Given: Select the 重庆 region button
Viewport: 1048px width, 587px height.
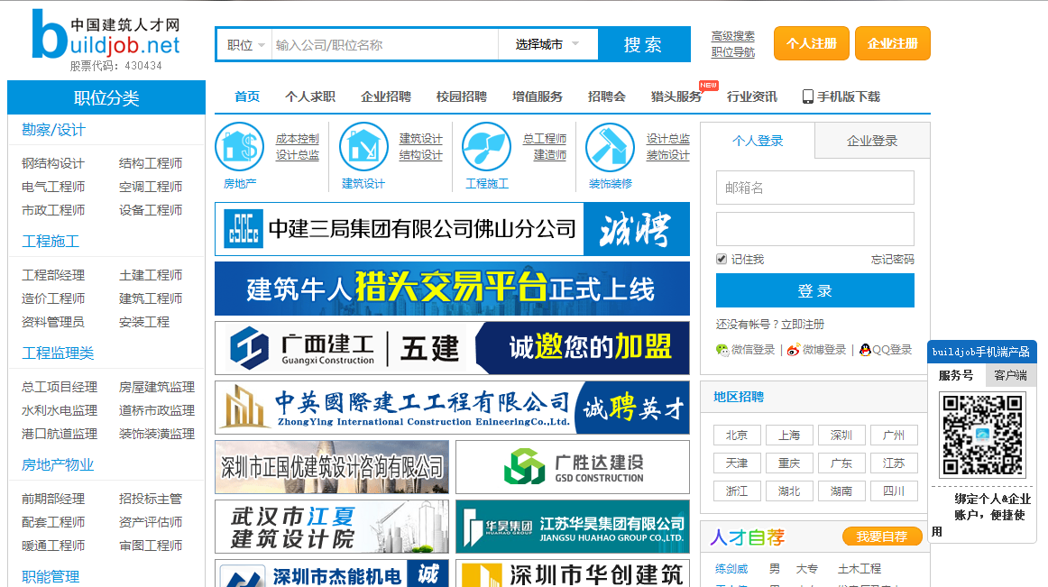Looking at the screenshot, I should pos(788,463).
